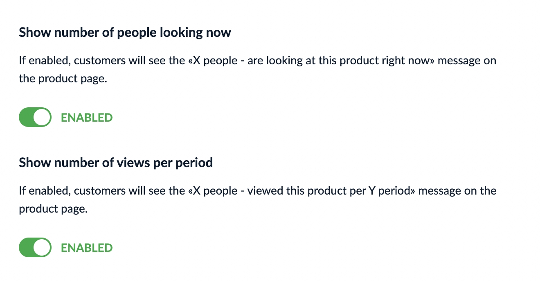Click "the product page." ending the first description
The width and height of the screenshot is (540, 281).
coord(63,79)
